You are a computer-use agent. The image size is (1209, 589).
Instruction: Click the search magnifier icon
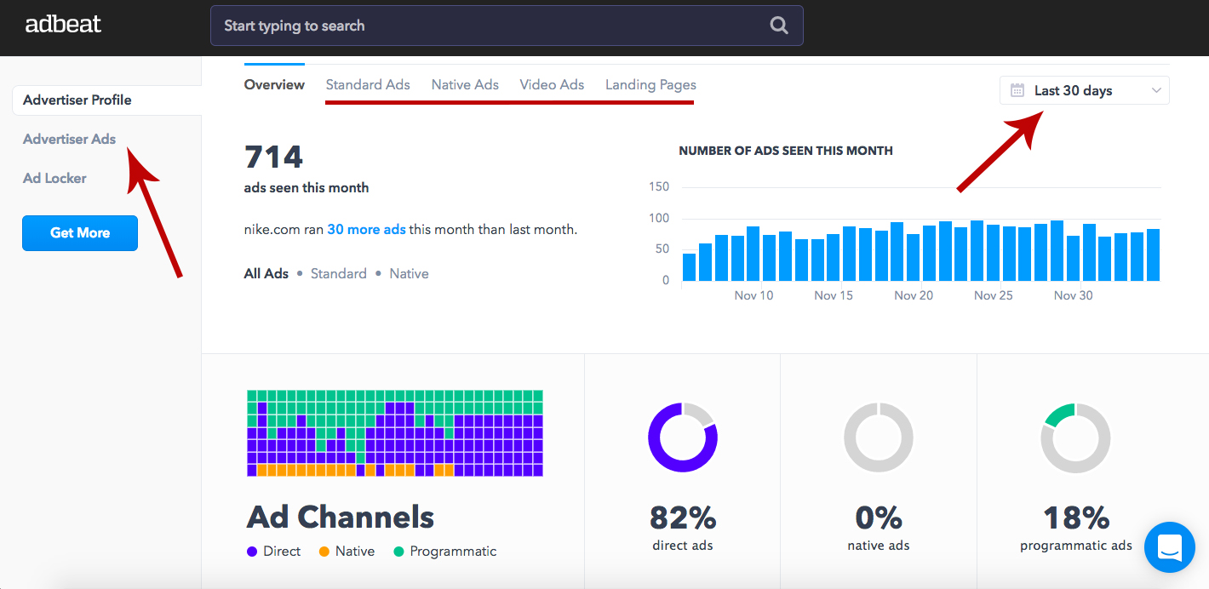pyautogui.click(x=778, y=26)
